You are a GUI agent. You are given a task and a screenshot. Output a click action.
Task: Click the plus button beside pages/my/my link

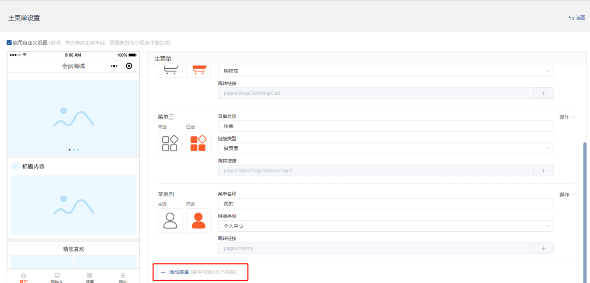pyautogui.click(x=543, y=248)
